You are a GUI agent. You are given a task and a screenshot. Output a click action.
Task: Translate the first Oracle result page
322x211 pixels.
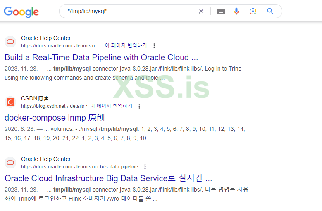(126, 45)
